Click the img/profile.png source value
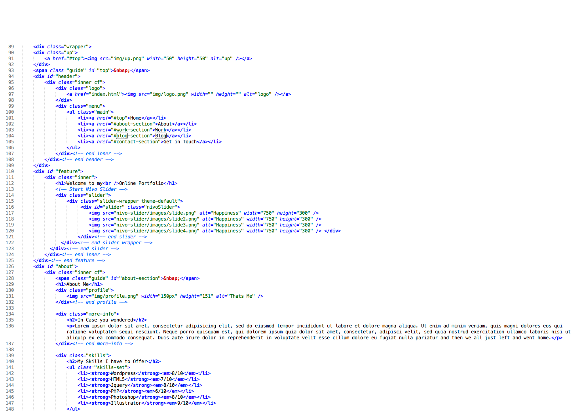The width and height of the screenshot is (583, 411). click(x=109, y=296)
